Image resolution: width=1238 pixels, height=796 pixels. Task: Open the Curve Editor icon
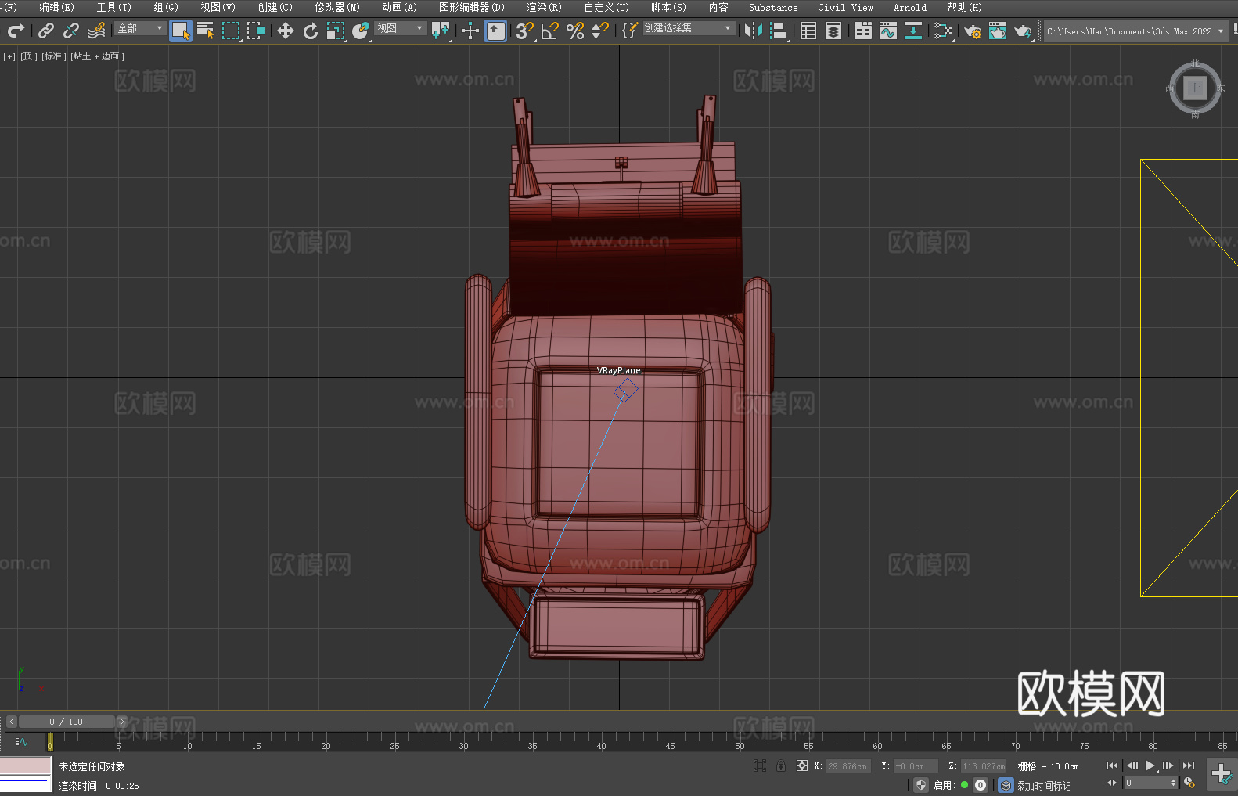[x=888, y=31]
